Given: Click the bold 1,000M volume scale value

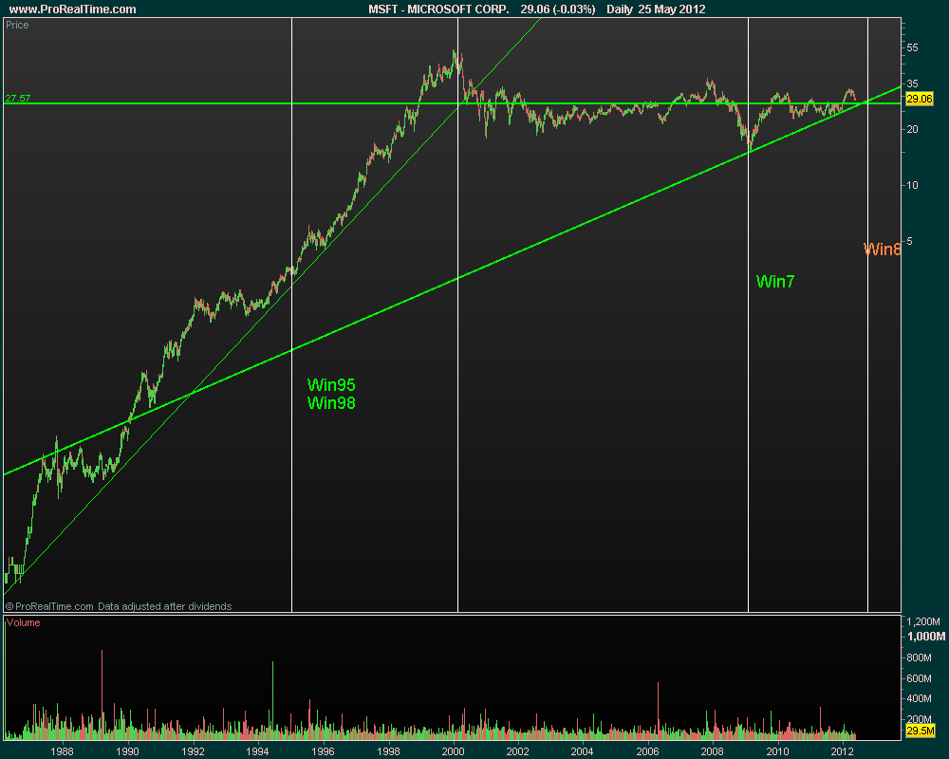Looking at the screenshot, I should point(926,637).
